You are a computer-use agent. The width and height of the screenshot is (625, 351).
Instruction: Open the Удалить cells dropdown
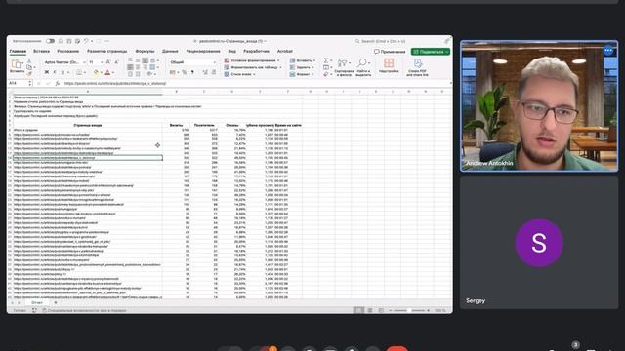[302, 67]
